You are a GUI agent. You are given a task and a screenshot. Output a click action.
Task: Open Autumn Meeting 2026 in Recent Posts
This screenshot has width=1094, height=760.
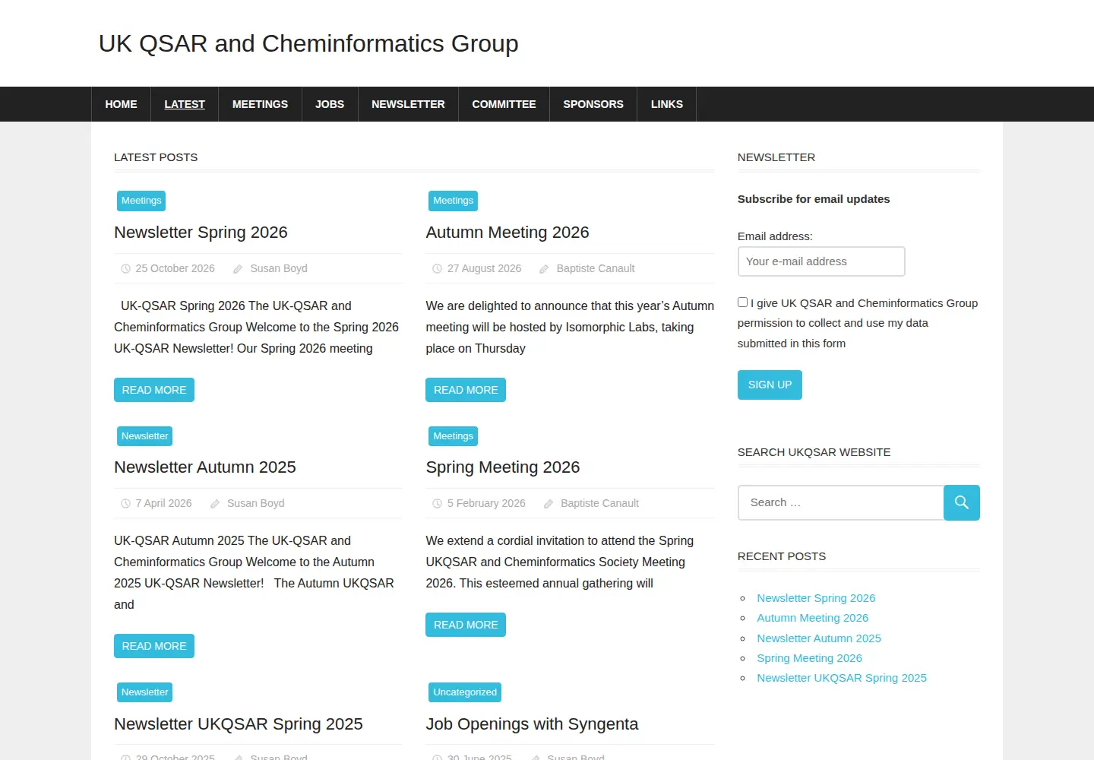[x=812, y=618]
